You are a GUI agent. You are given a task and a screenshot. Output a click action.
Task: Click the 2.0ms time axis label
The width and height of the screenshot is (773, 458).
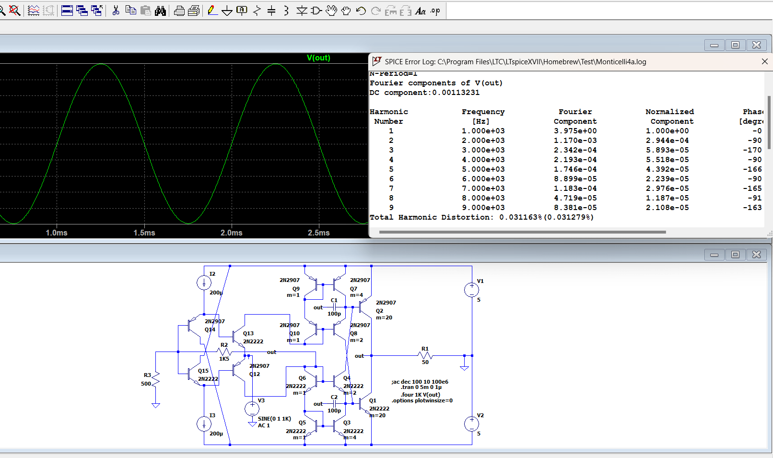click(232, 233)
